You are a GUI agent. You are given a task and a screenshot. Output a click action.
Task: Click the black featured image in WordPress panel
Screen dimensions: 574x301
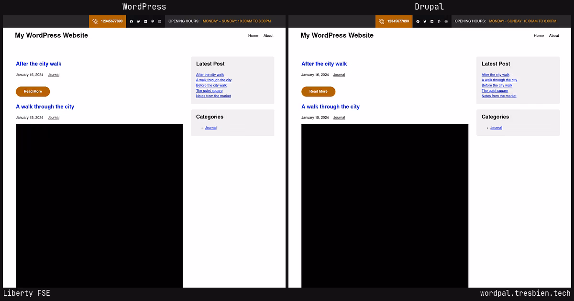(x=99, y=206)
